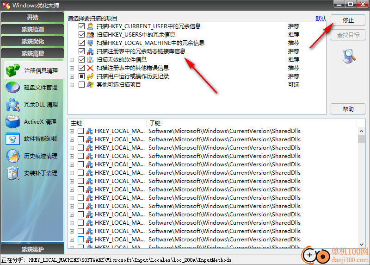Open 注册信息清理 cube icon
The height and width of the screenshot is (265, 370).
(13, 70)
